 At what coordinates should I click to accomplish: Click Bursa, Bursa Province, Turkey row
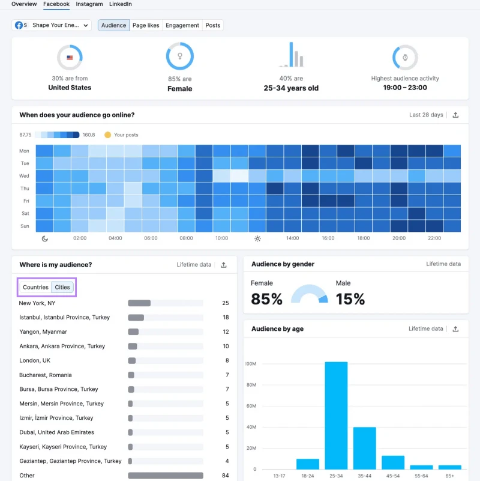coord(124,389)
